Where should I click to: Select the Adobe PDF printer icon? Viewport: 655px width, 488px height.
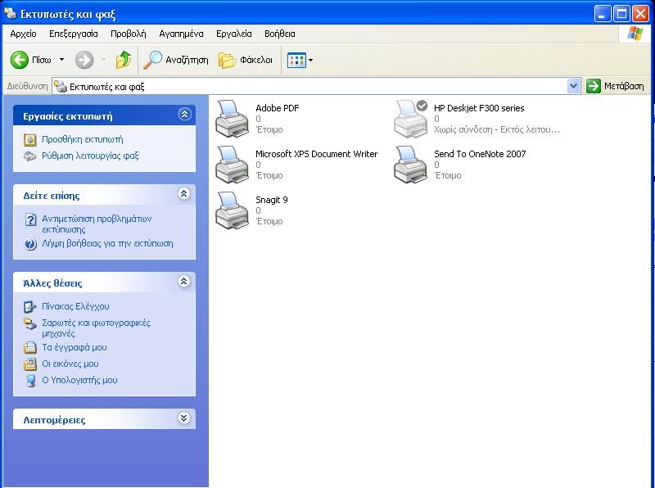pyautogui.click(x=233, y=119)
